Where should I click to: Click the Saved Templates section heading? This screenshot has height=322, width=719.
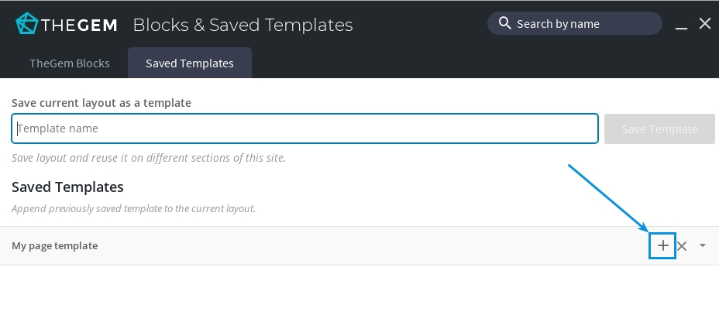pyautogui.click(x=67, y=187)
